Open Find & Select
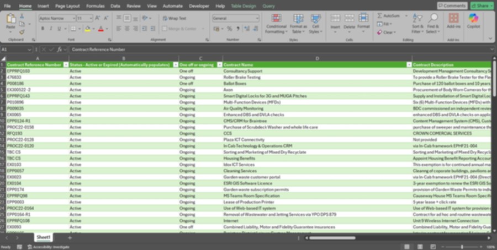The image size is (497, 250). coord(432,24)
